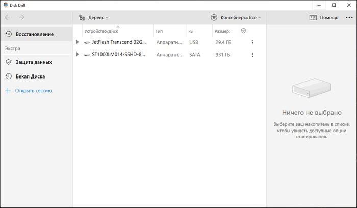
Task: Click the plus icon beside Открыть сессию
Action: [8, 91]
